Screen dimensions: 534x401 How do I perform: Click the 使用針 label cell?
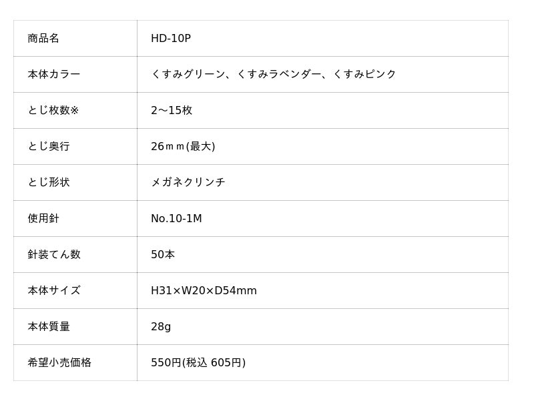tap(43, 219)
